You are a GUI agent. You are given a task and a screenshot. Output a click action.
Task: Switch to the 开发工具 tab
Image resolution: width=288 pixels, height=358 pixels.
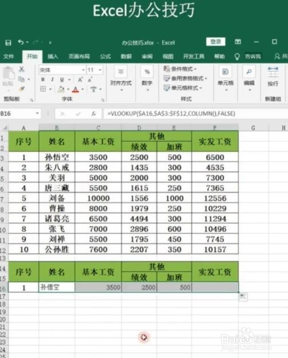(x=194, y=56)
